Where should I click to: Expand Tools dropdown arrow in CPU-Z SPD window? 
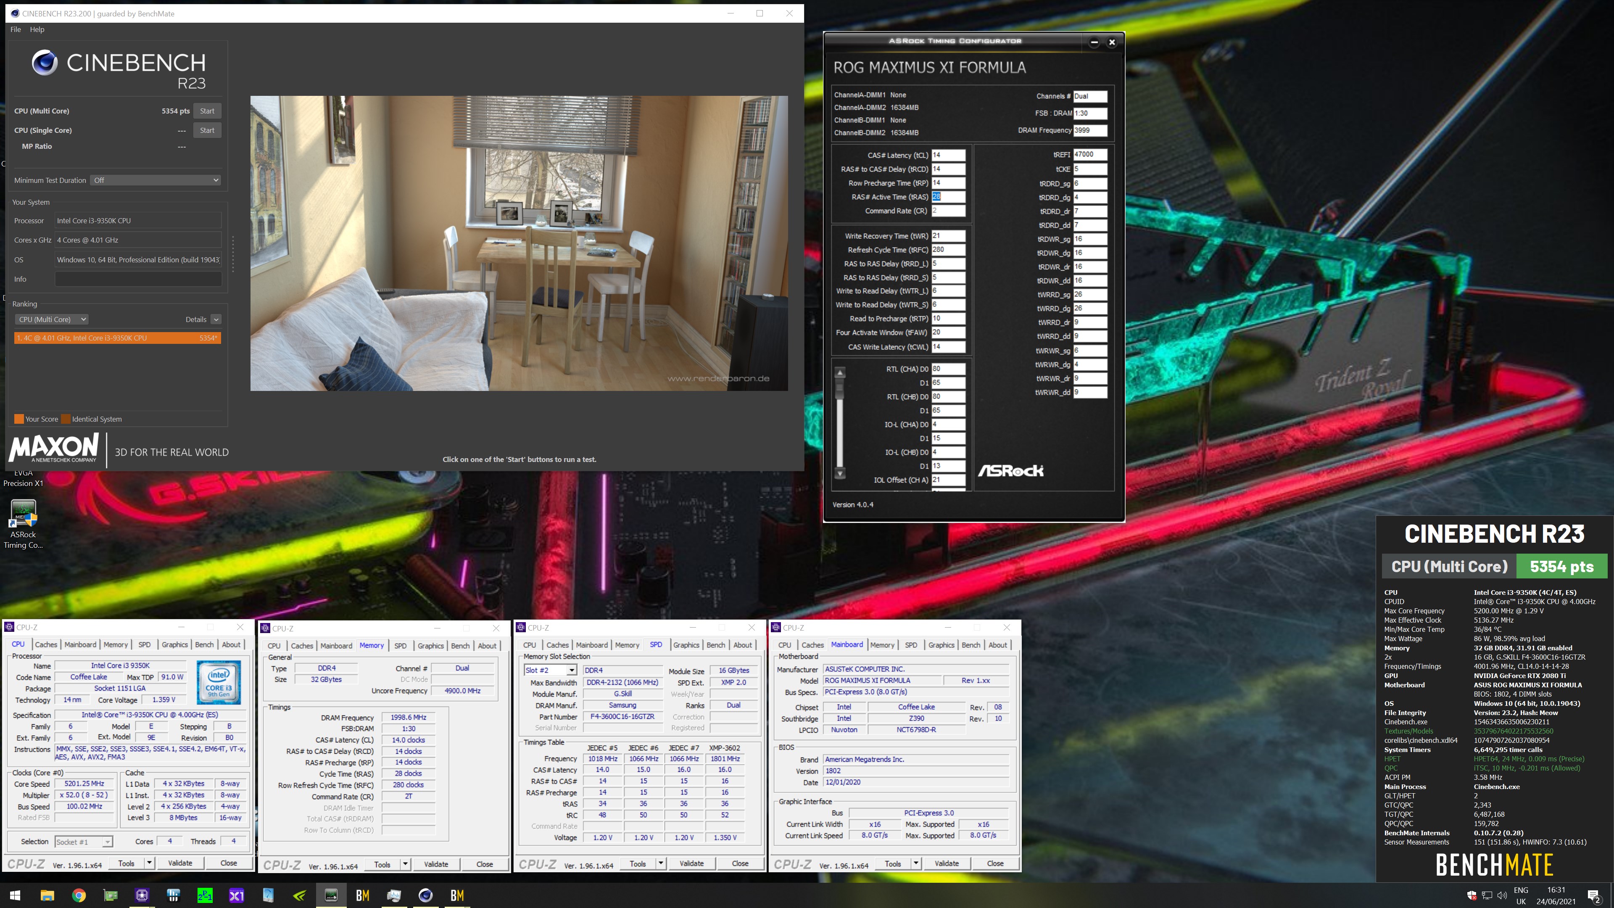[x=660, y=863]
